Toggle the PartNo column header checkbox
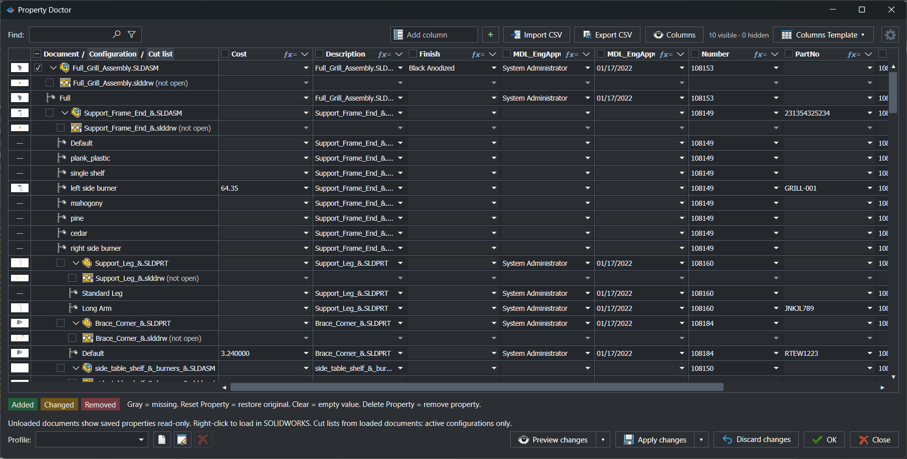This screenshot has width=907, height=459. coord(789,54)
